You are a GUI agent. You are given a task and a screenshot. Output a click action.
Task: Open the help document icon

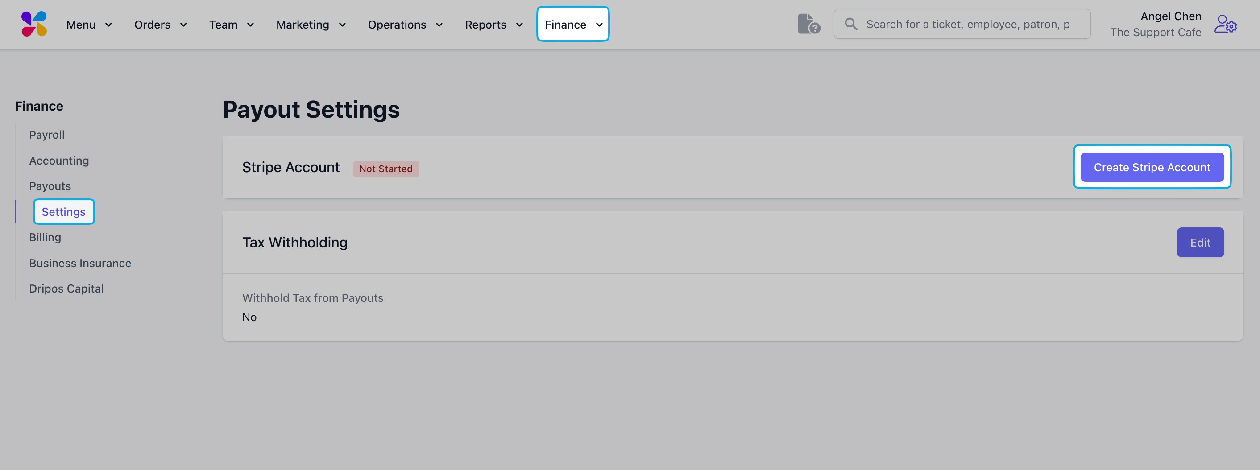pos(808,24)
